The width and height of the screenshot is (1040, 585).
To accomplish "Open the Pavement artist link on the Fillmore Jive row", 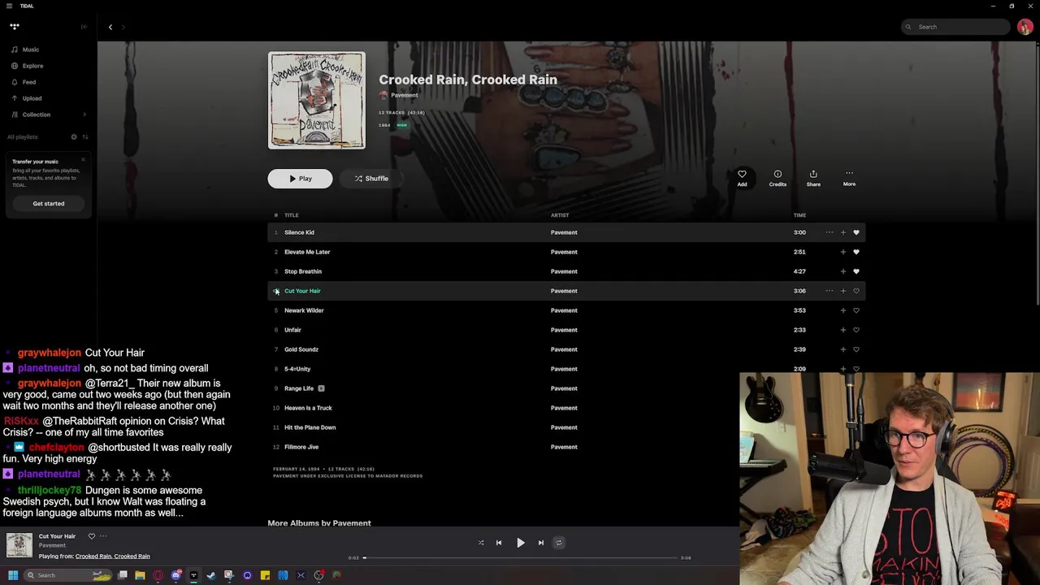I will (564, 447).
